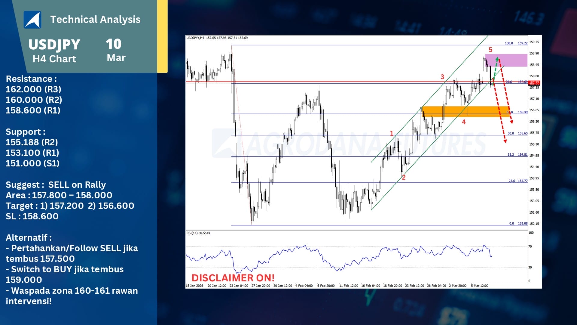577x325 pixels.
Task: Click the Technical Analysis title
Action: click(x=95, y=19)
